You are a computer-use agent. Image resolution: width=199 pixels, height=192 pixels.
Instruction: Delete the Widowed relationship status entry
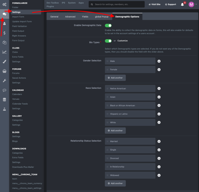point(159,175)
